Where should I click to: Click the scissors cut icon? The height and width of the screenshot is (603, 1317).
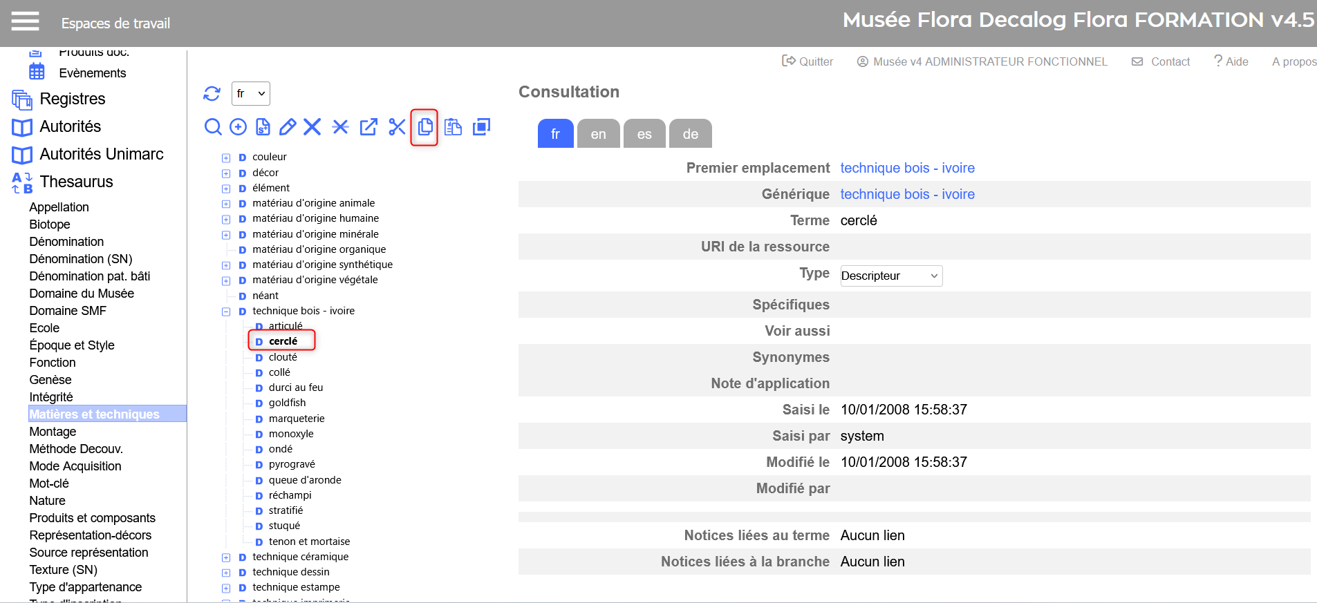pyautogui.click(x=397, y=127)
